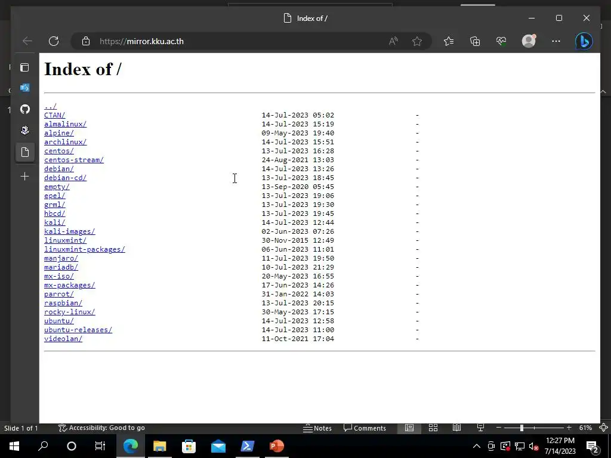Click the browser back arrow

click(27, 41)
